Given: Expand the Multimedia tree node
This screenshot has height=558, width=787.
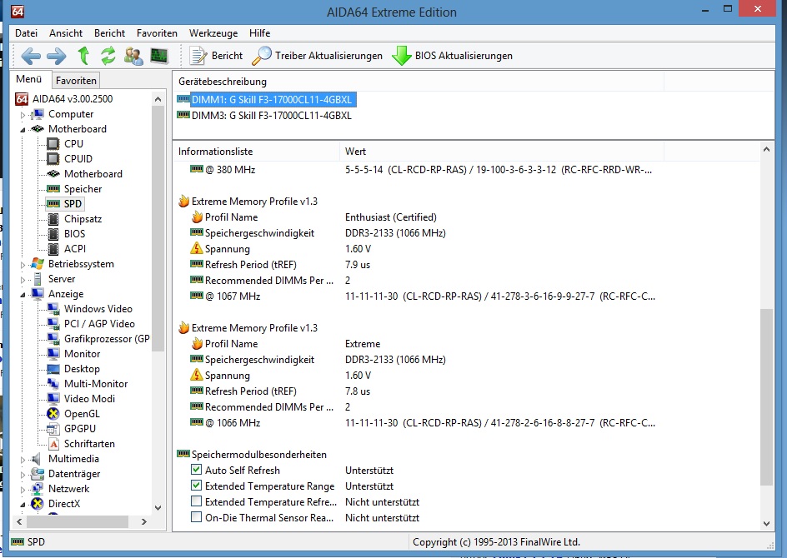Looking at the screenshot, I should coord(23,459).
